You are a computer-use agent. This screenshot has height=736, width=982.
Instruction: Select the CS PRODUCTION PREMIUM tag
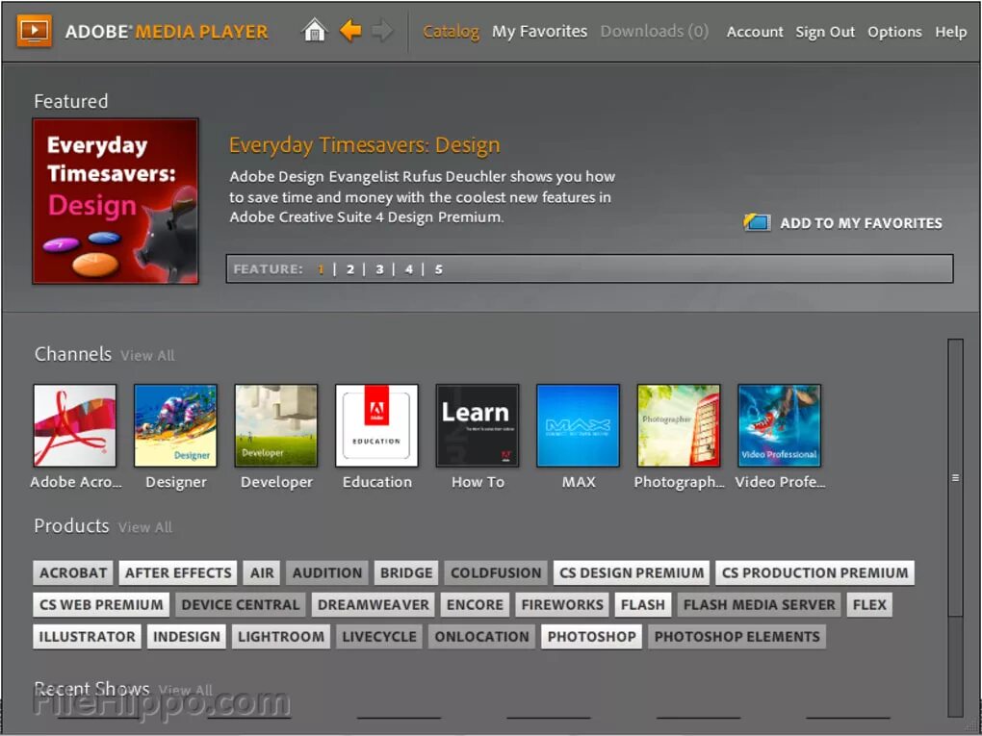(x=814, y=572)
